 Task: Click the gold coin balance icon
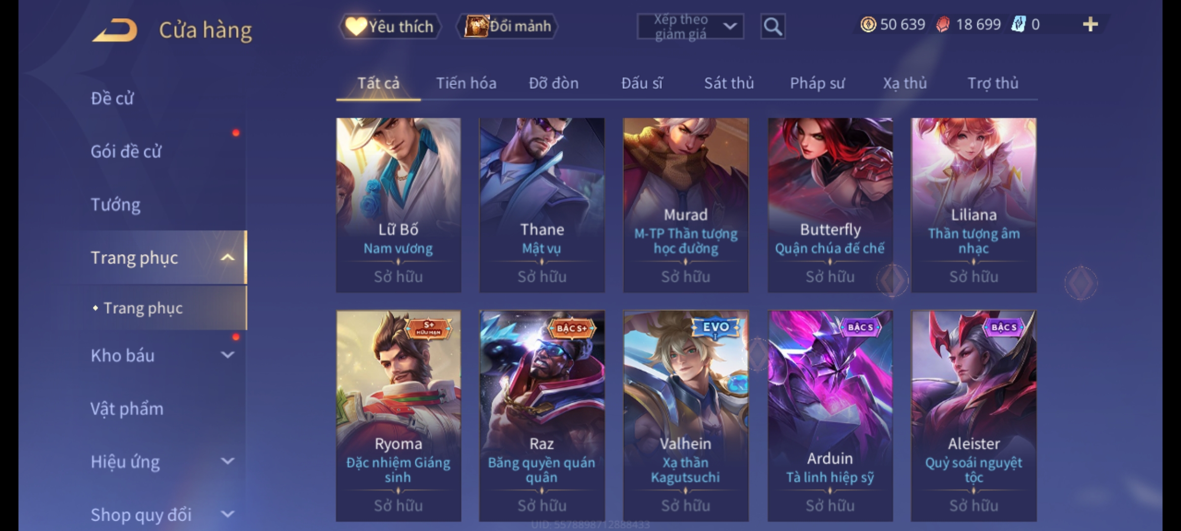coord(868,24)
